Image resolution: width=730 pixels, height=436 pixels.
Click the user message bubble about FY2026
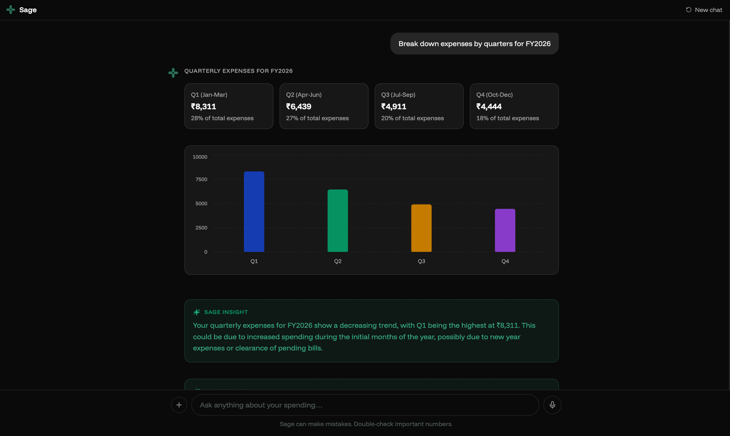click(x=474, y=44)
